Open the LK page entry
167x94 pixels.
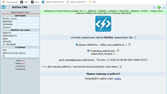point(20,56)
